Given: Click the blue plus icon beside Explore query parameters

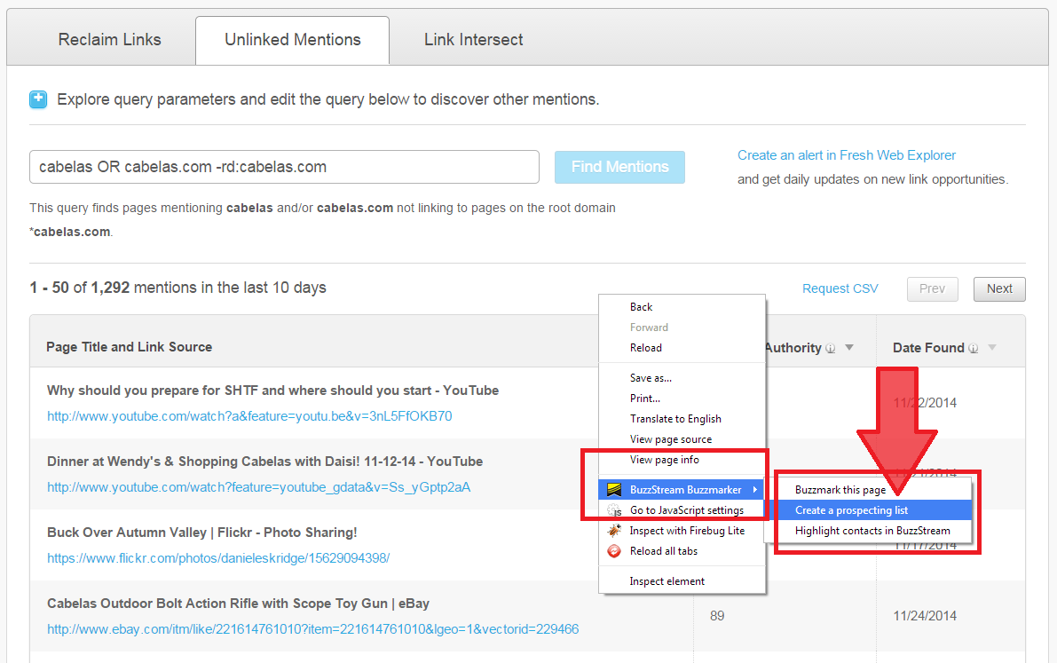Looking at the screenshot, I should pos(38,99).
